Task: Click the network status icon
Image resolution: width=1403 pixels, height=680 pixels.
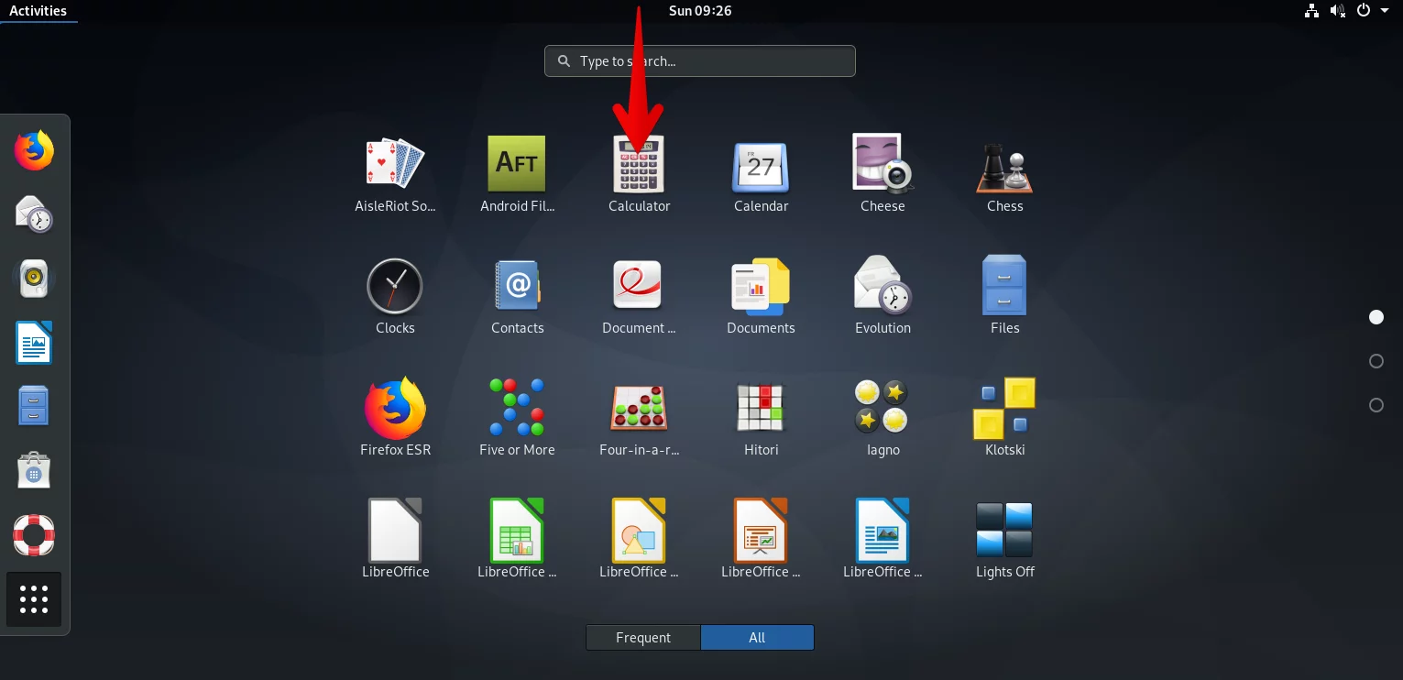Action: [1311, 11]
